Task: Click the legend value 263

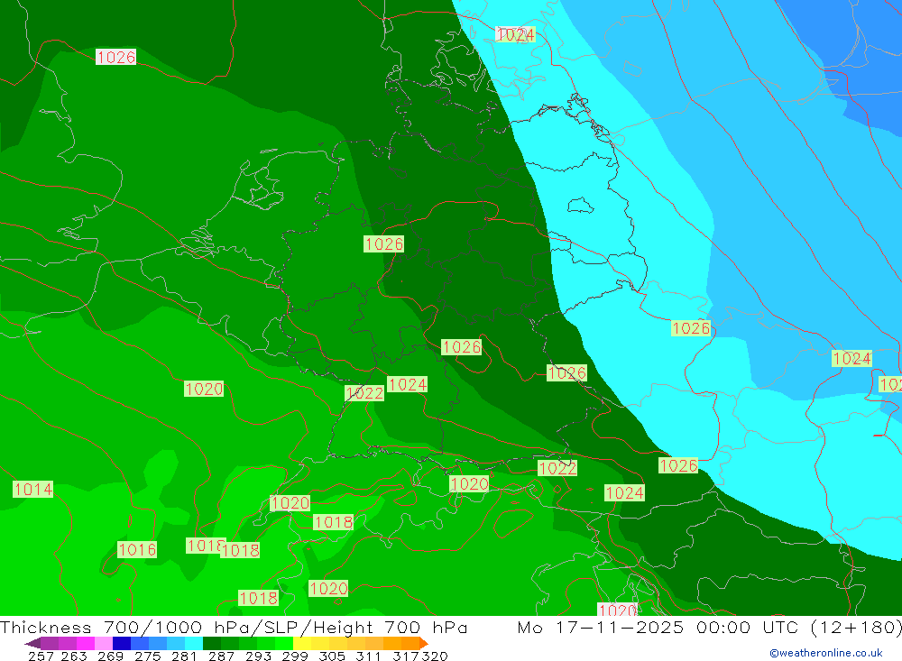Action: click(x=74, y=656)
